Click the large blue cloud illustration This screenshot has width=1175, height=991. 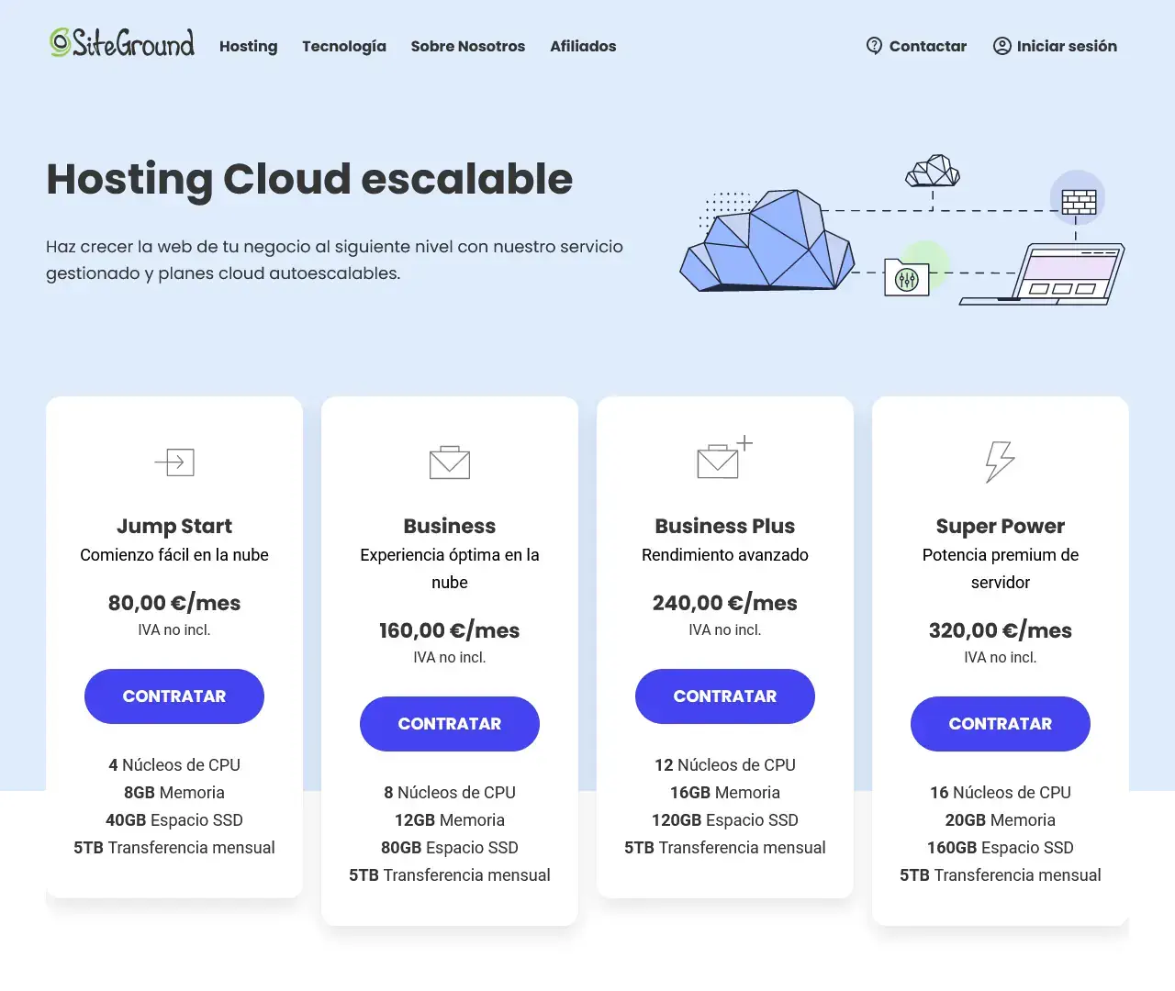point(767,240)
